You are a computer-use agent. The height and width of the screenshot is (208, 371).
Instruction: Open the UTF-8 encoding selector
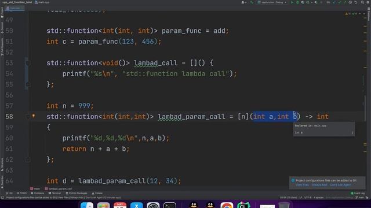(x=308, y=198)
